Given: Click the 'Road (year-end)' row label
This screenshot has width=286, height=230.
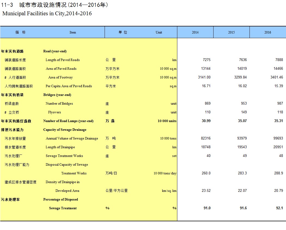Looking at the screenshot, I should point(55,51).
